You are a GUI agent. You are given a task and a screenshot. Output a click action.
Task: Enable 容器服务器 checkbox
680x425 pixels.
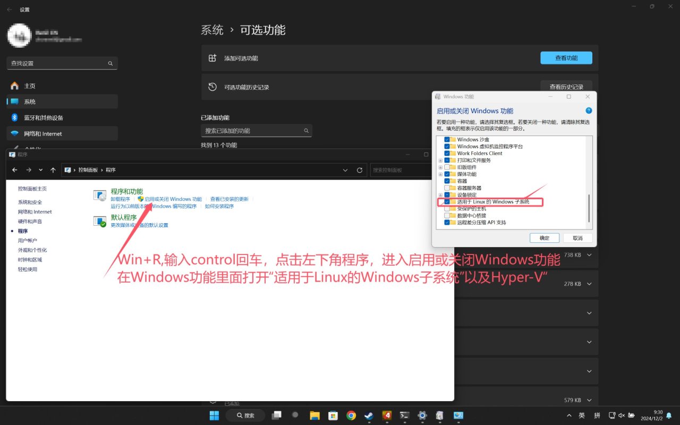click(447, 188)
